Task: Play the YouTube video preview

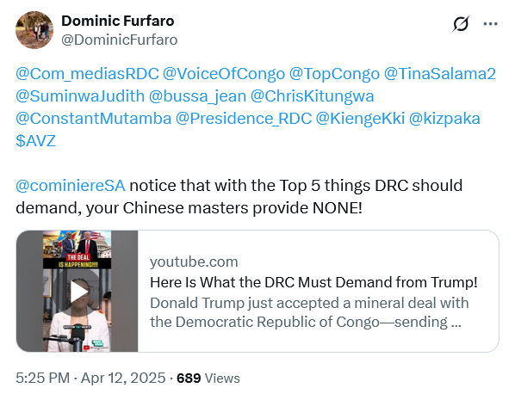Action: click(77, 291)
